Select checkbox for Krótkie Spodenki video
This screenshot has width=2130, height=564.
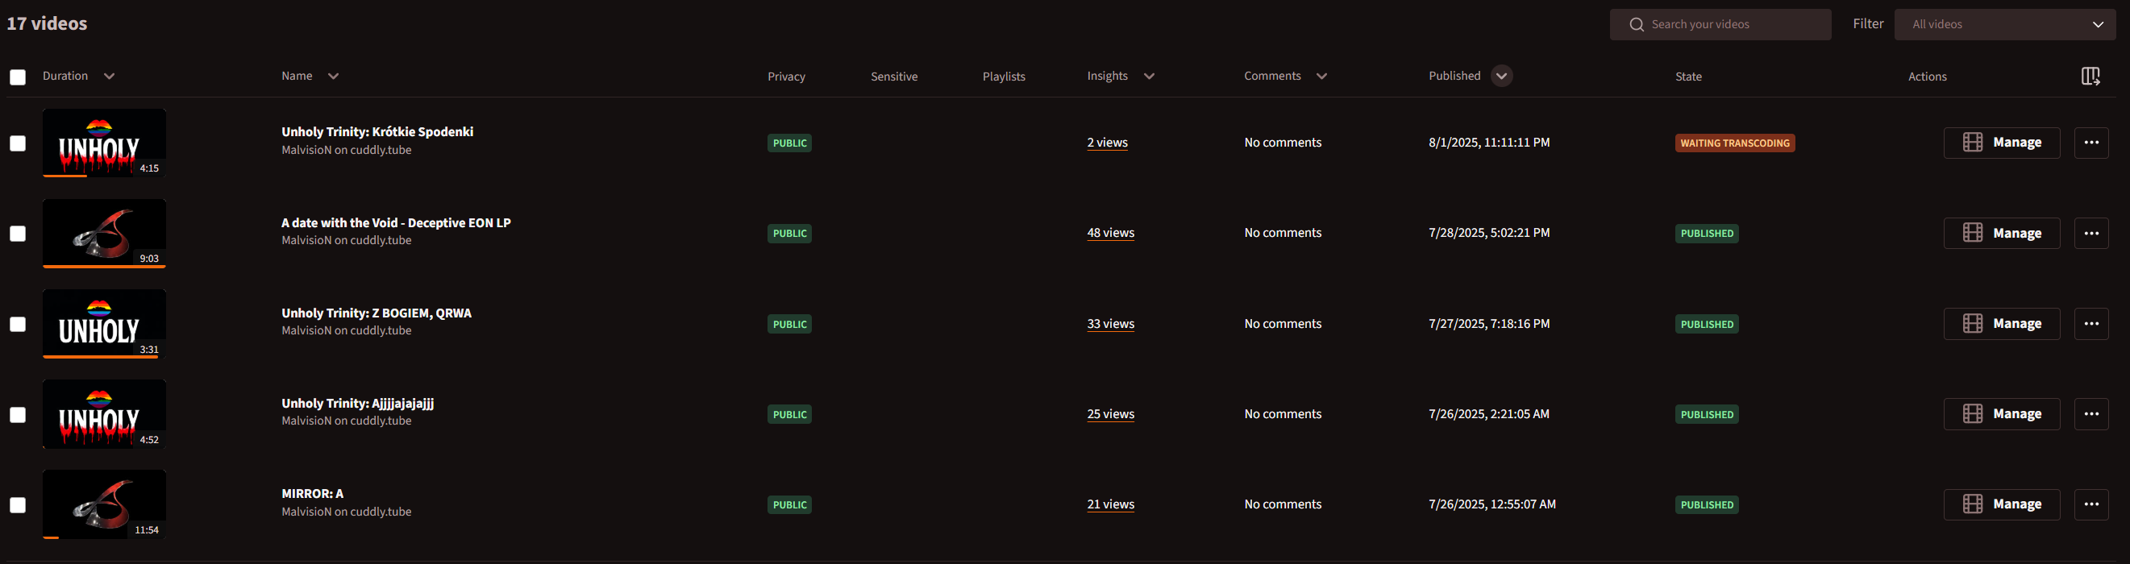pos(18,143)
